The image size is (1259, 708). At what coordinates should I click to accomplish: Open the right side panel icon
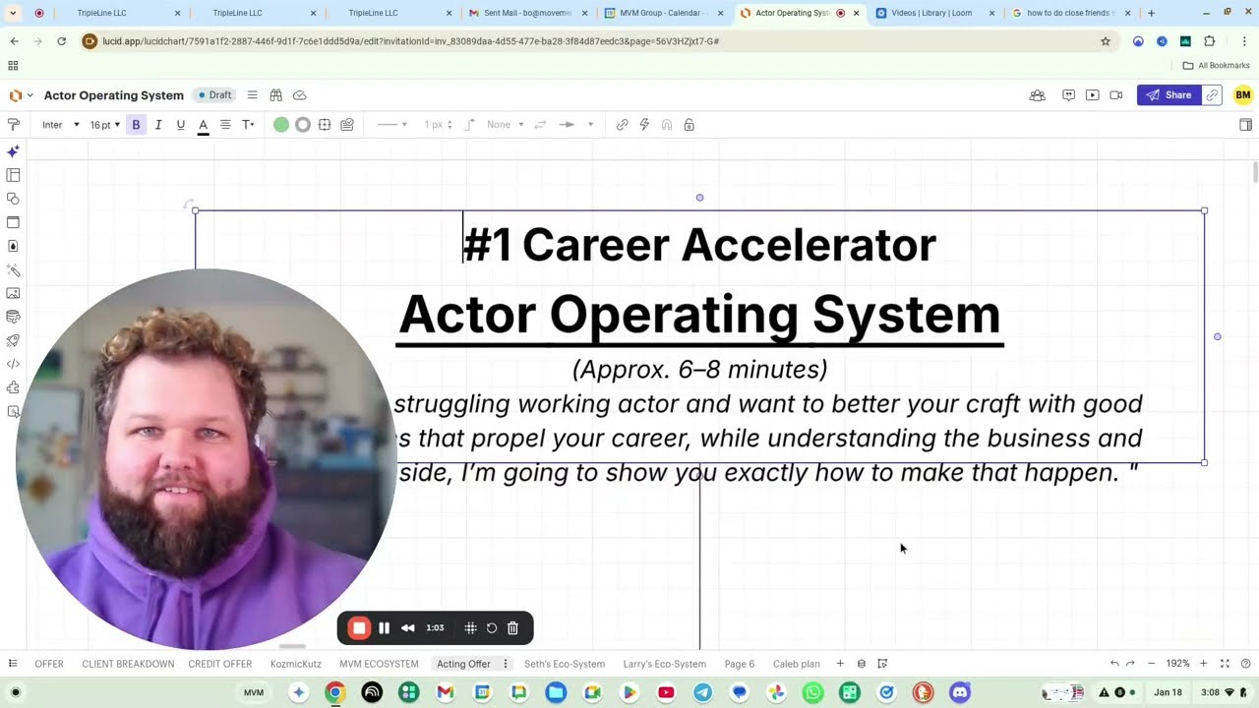pos(1245,125)
